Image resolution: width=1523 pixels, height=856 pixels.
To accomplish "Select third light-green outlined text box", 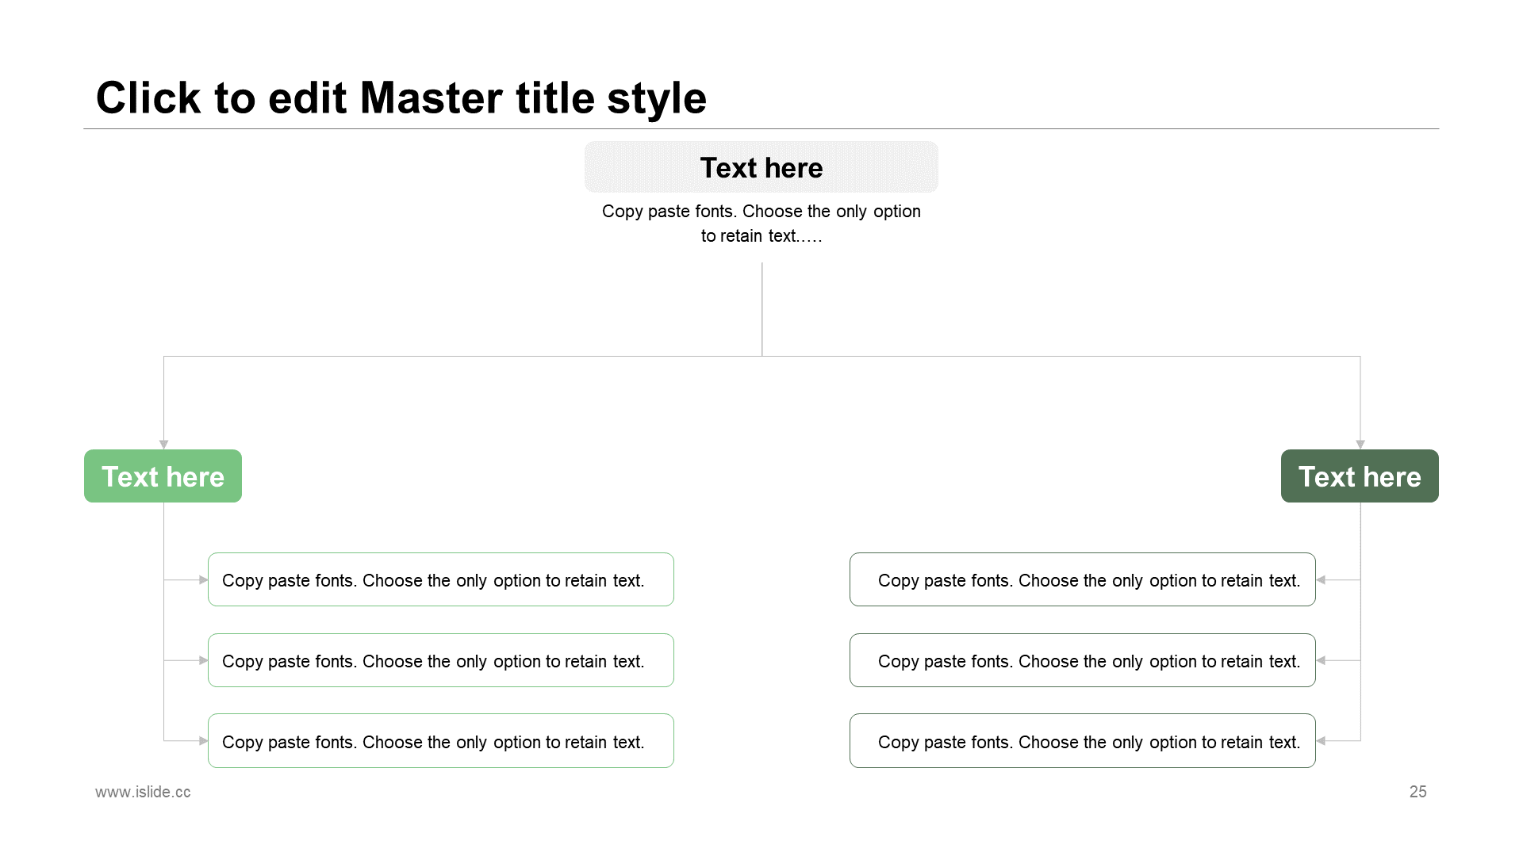I will [441, 741].
